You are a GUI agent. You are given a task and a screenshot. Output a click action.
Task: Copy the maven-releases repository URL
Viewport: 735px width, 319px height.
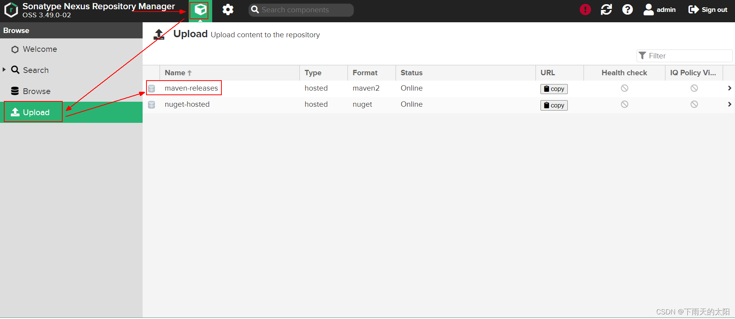tap(554, 89)
